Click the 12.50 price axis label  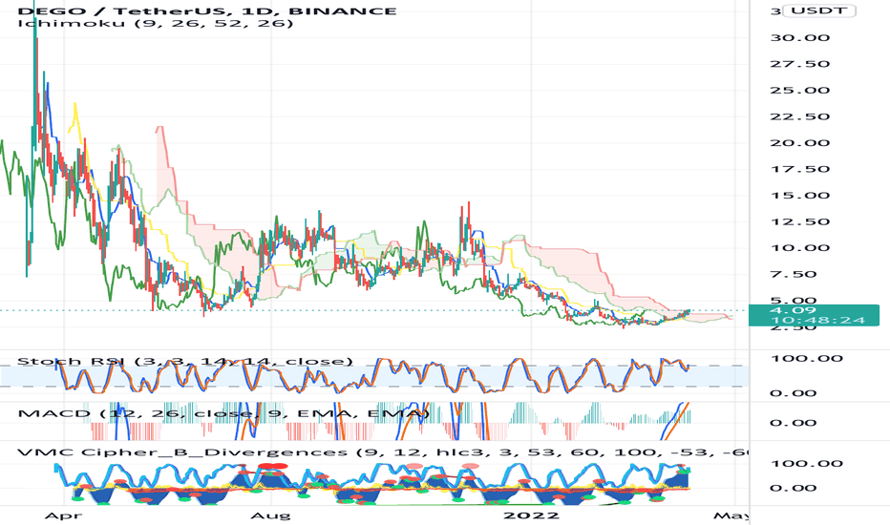799,221
